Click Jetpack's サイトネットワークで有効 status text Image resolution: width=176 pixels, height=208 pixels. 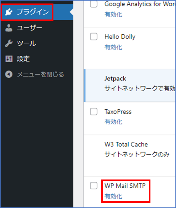(x=140, y=88)
